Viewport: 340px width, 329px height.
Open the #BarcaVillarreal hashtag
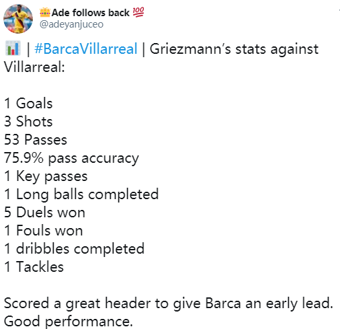pos(86,49)
